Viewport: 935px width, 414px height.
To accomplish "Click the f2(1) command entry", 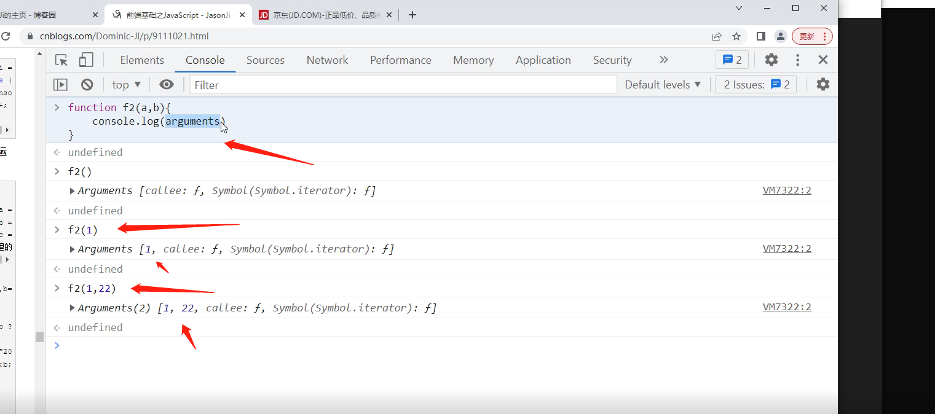I will point(82,230).
